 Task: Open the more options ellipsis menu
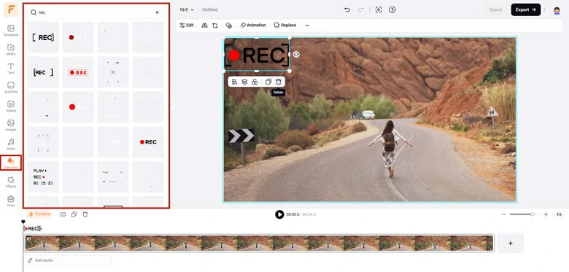click(x=307, y=26)
